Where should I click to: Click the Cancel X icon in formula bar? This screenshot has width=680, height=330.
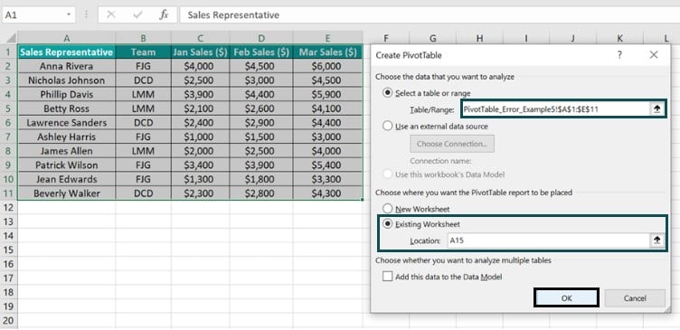tap(111, 14)
